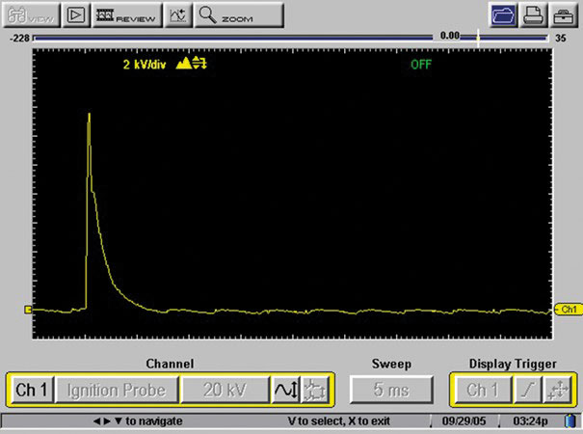Click the 2 kV/div scale indicator icon

[x=190, y=64]
